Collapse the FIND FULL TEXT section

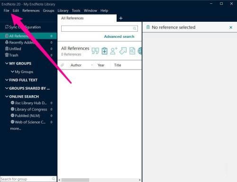pyautogui.click(x=7, y=80)
